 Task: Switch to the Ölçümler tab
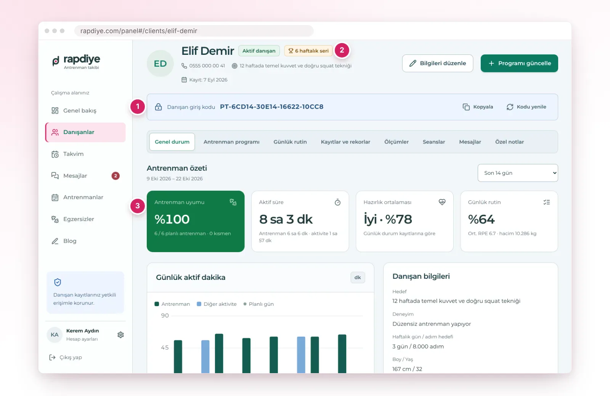click(396, 142)
